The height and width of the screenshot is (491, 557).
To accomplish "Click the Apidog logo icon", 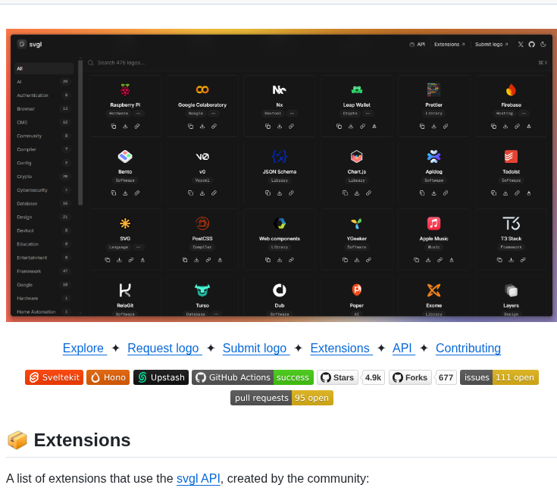I will point(433,156).
